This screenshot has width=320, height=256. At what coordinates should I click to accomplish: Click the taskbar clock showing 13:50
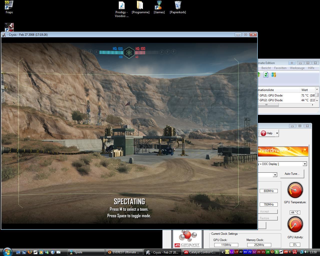313,252
